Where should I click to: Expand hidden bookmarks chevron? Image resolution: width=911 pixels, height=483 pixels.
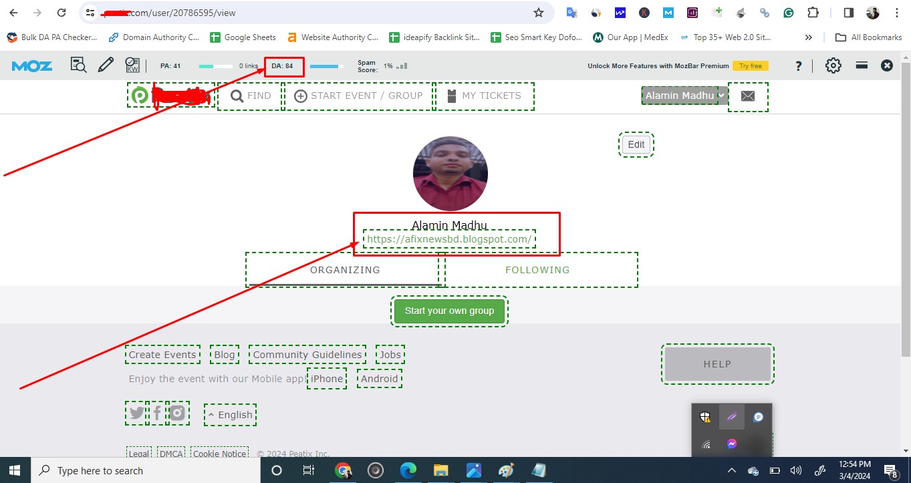(x=809, y=37)
